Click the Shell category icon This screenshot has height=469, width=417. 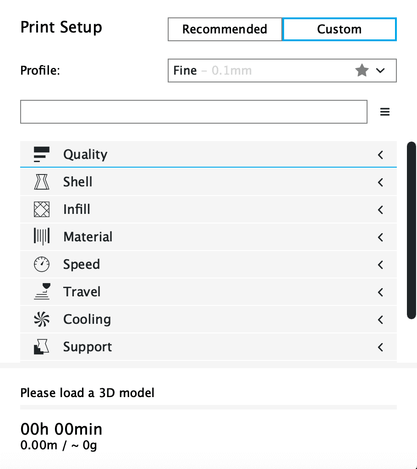pyautogui.click(x=42, y=182)
